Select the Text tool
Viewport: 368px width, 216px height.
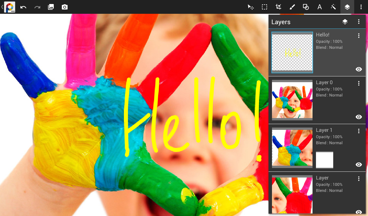tap(319, 7)
